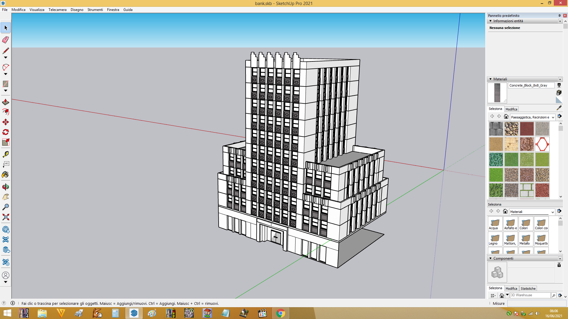Open the File menu
568x319 pixels.
(5, 10)
